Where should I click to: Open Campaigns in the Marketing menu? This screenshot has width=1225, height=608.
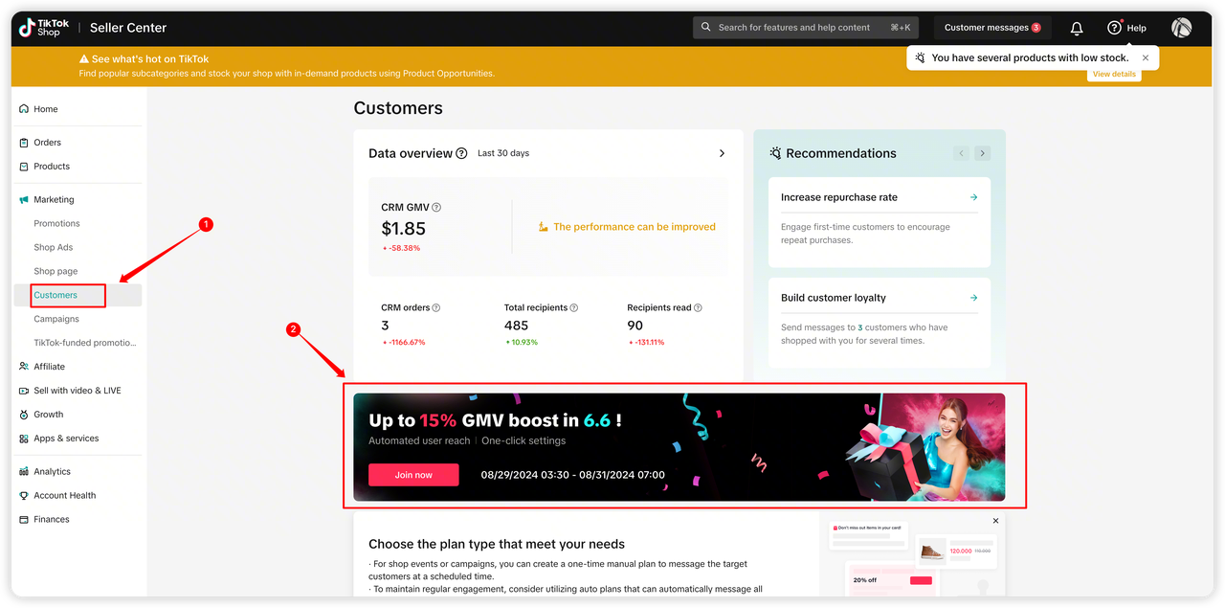coord(56,319)
